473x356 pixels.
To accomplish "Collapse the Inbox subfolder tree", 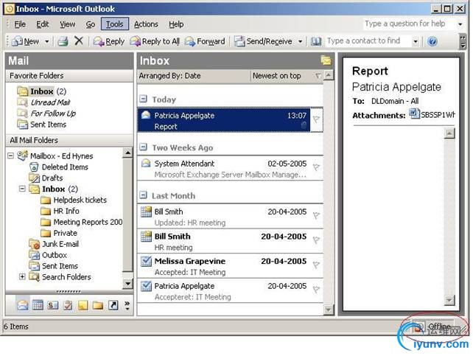I will (x=22, y=189).
